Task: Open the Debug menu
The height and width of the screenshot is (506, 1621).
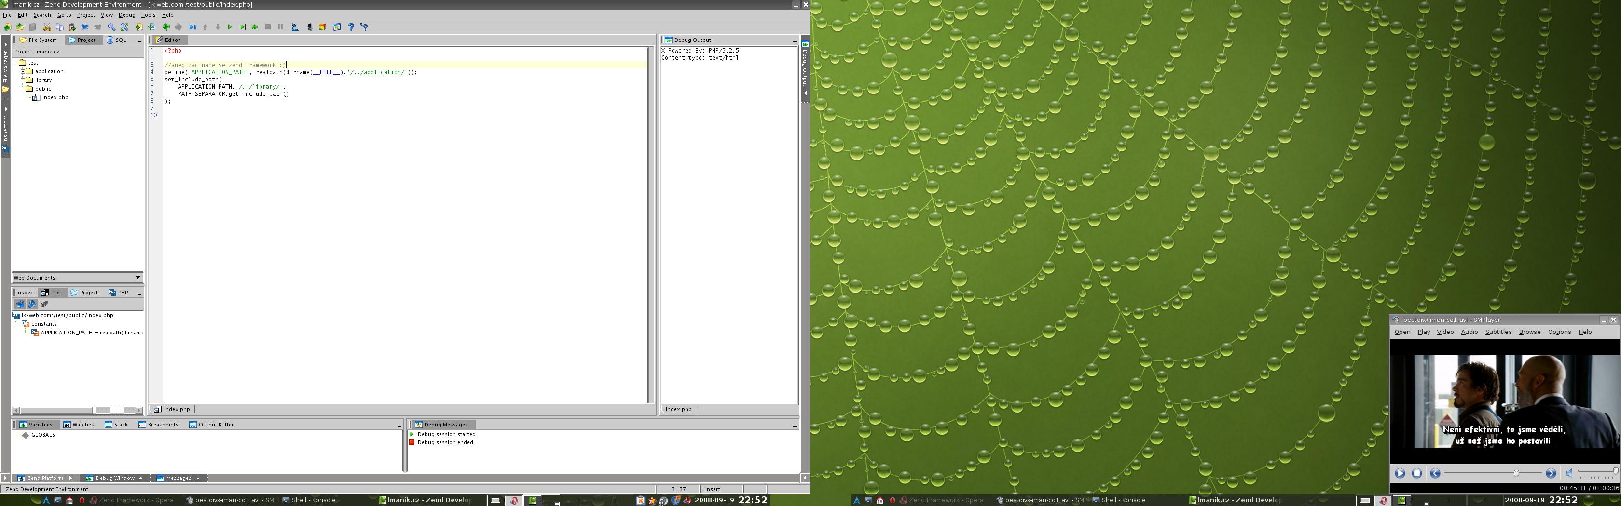Action: point(126,15)
